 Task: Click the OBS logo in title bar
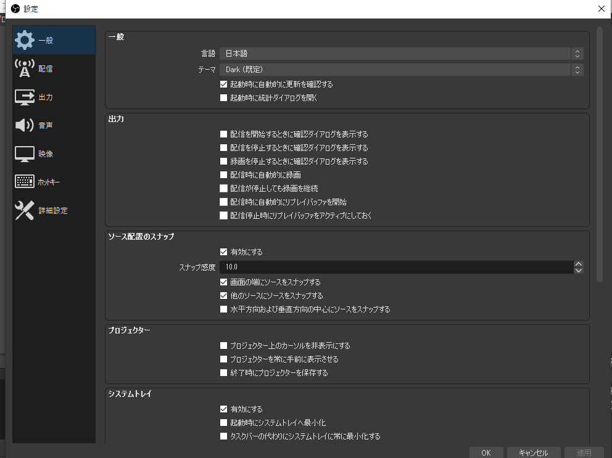click(x=15, y=9)
